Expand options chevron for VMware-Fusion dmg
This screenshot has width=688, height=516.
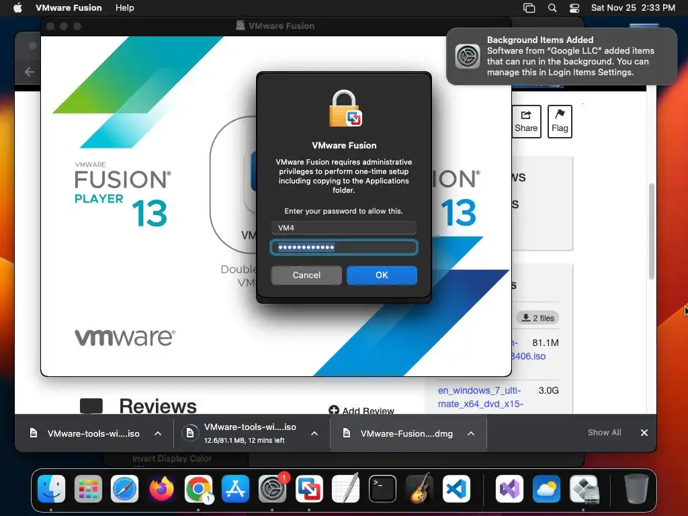pos(471,433)
